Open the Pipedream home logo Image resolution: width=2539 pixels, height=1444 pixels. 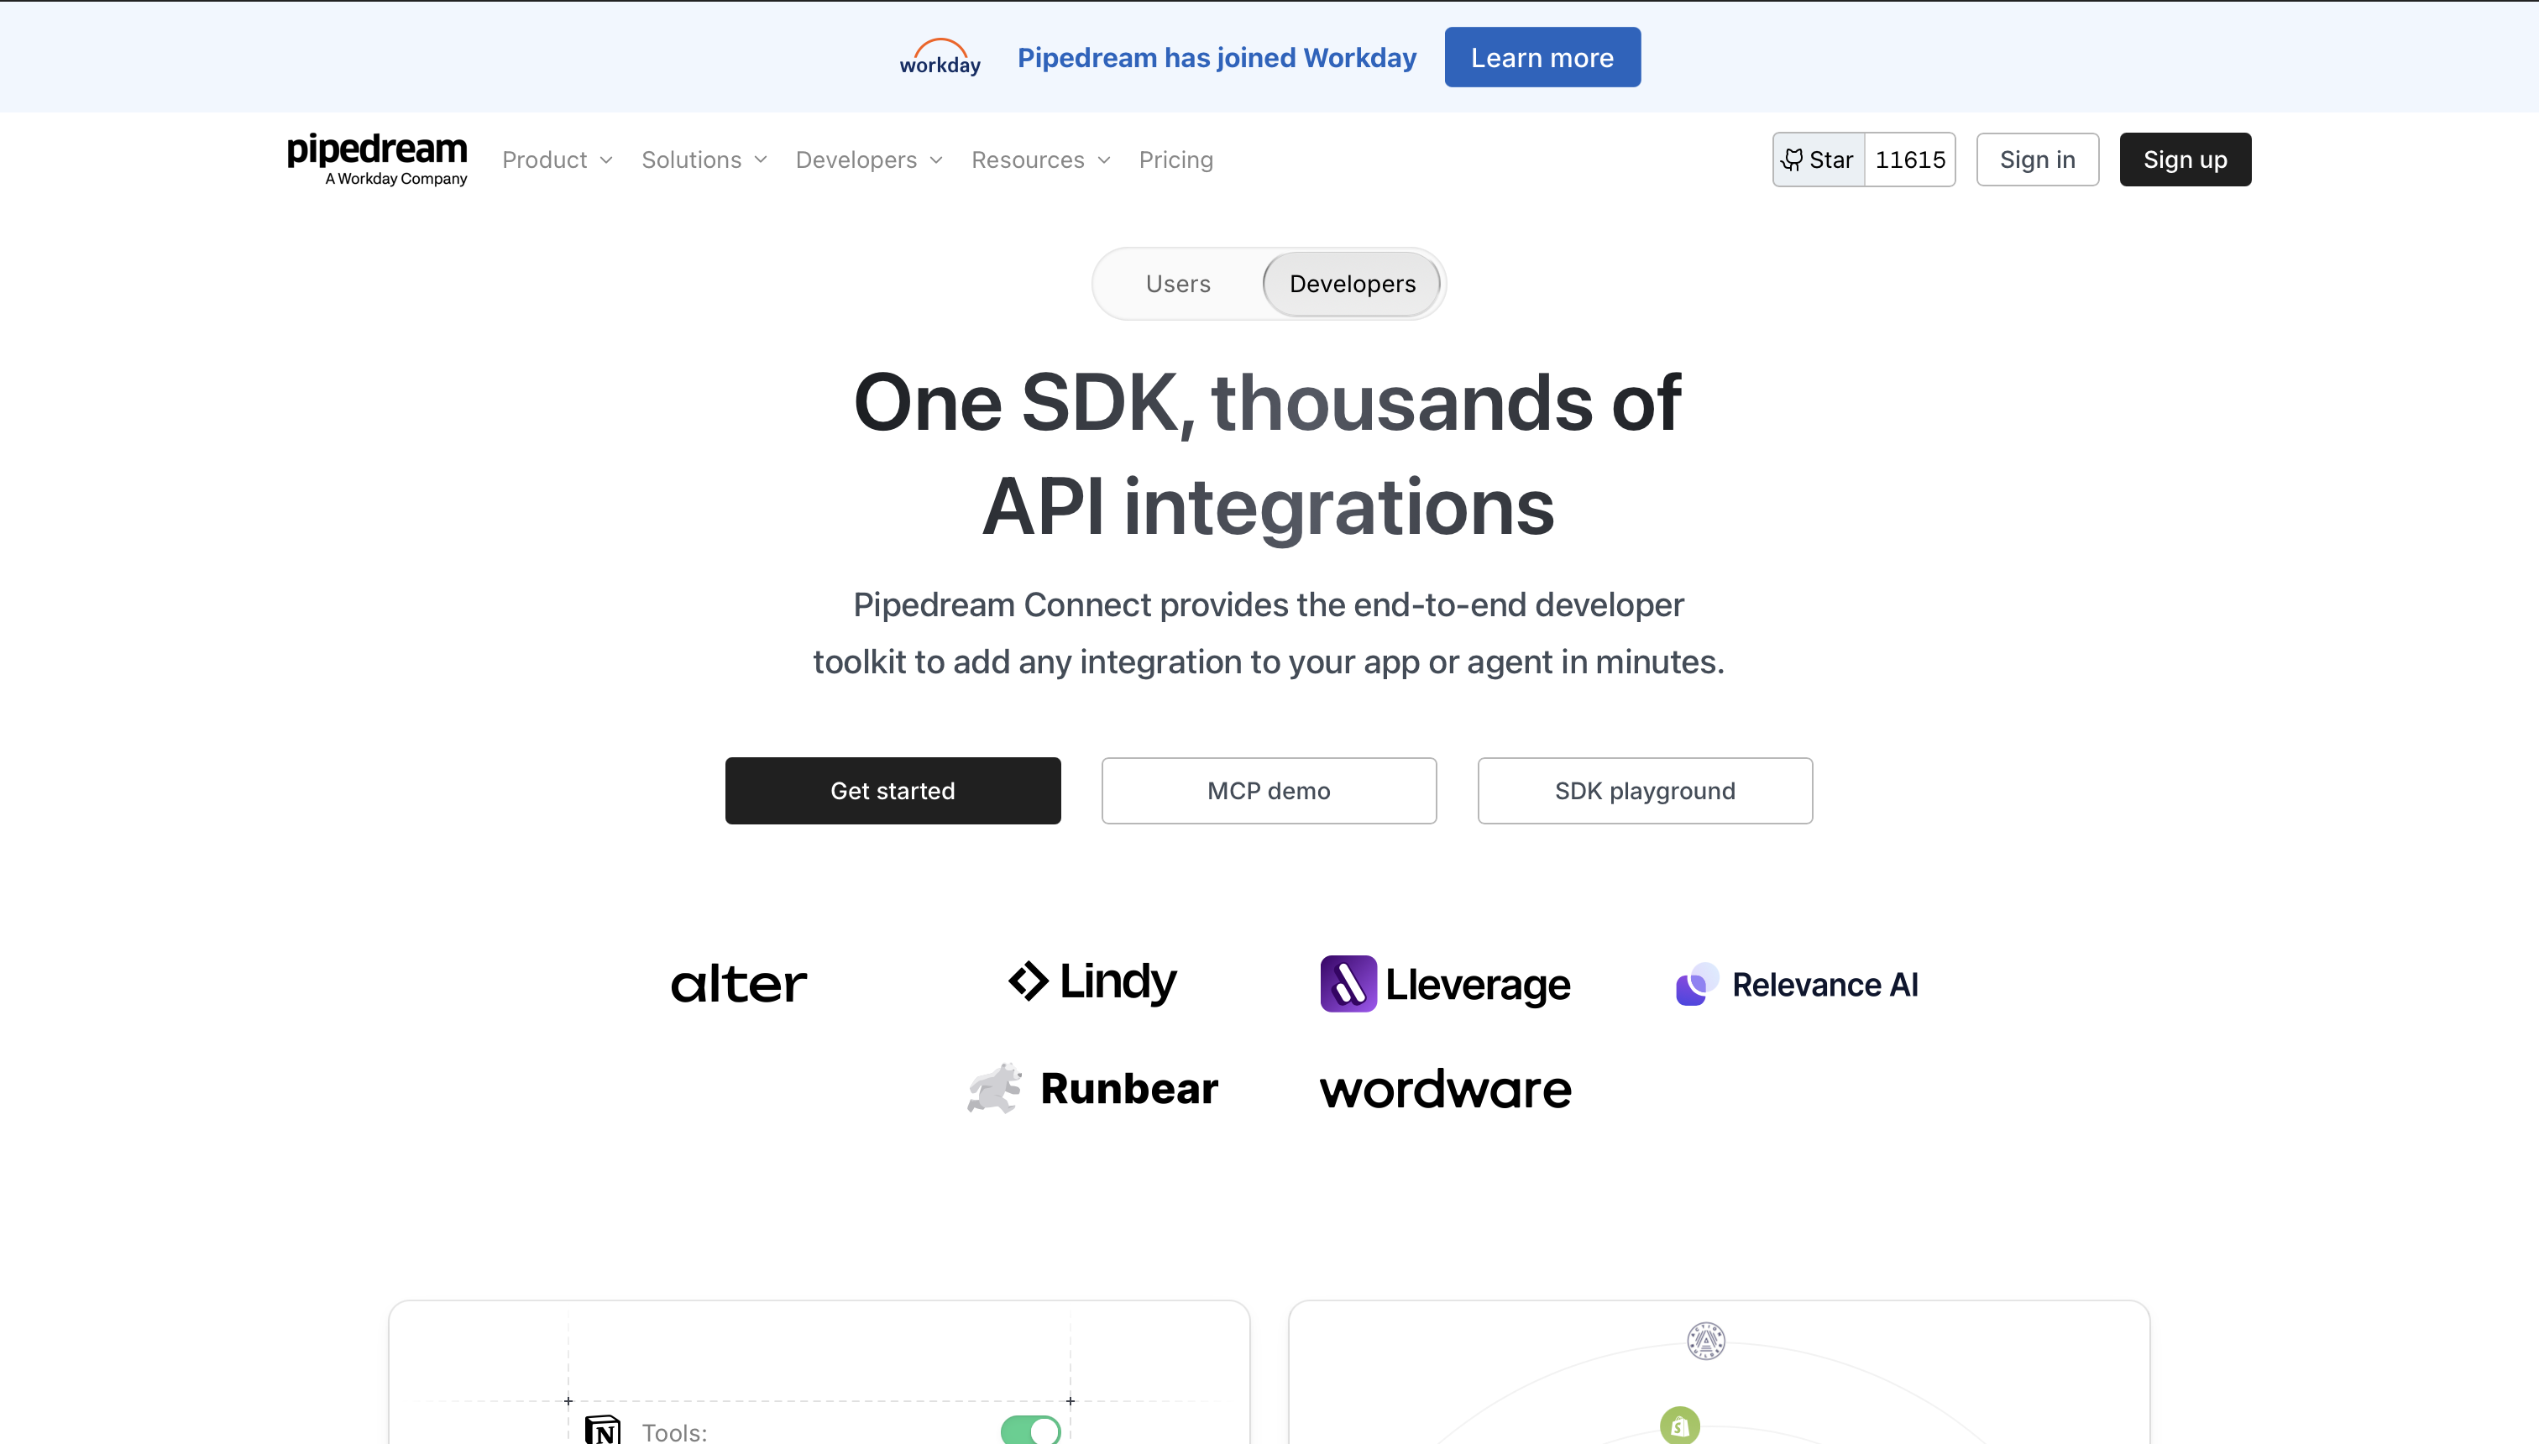[377, 159]
